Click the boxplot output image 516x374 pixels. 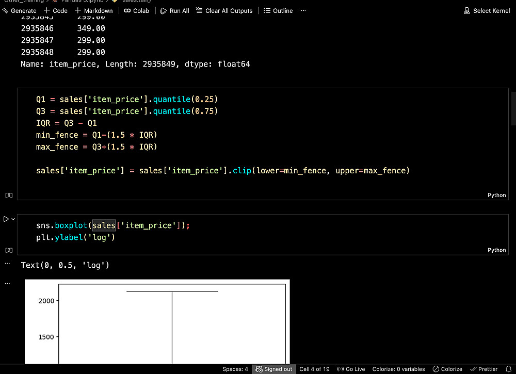(x=157, y=322)
